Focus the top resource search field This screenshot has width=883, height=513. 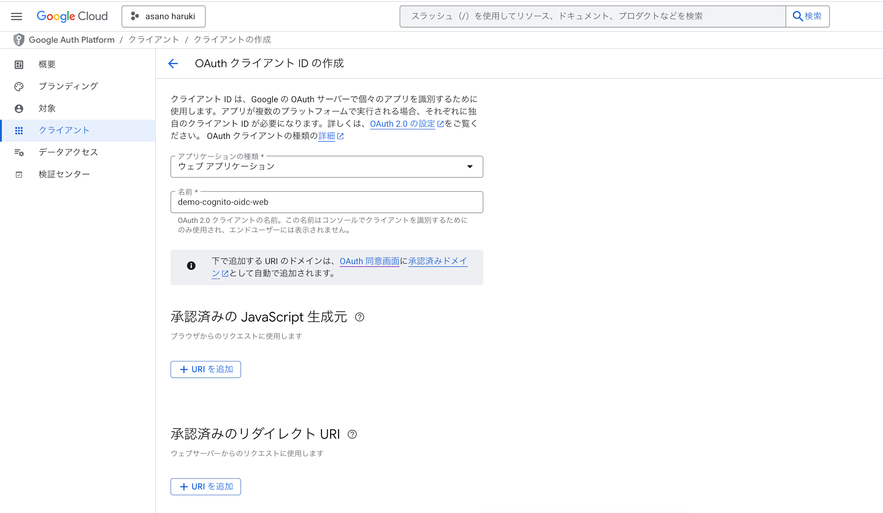pos(592,16)
